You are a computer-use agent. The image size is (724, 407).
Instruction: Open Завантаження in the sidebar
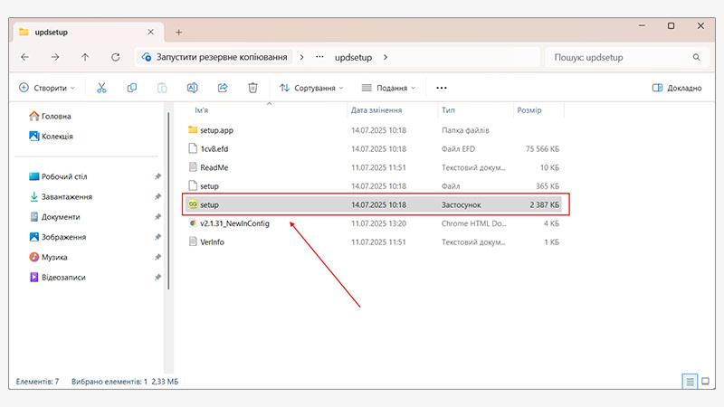[67, 196]
